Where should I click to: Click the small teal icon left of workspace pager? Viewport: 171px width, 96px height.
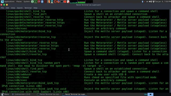coord(146,94)
